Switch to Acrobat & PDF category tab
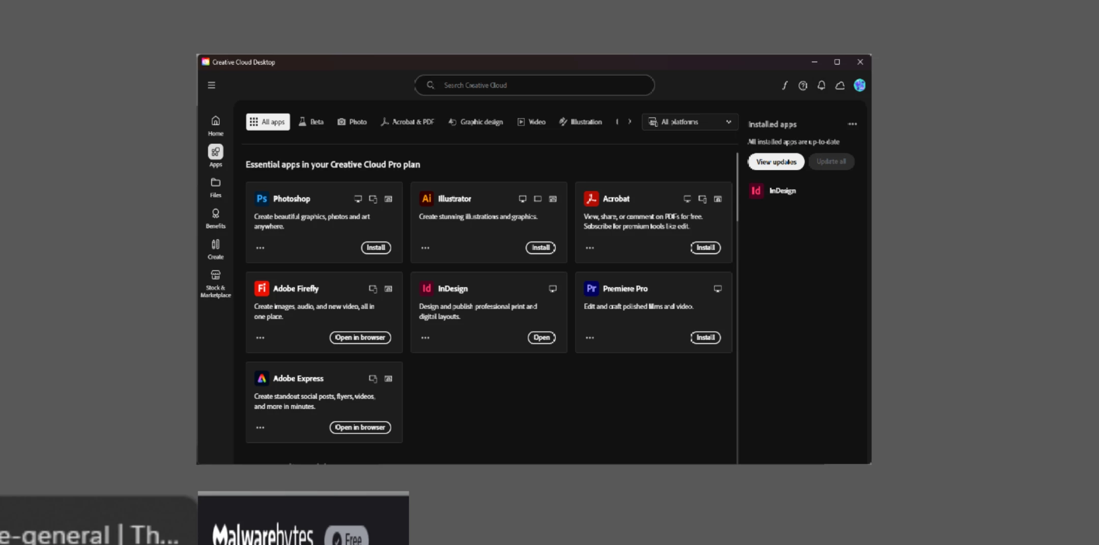Screen dimensions: 1099x545 (407, 122)
